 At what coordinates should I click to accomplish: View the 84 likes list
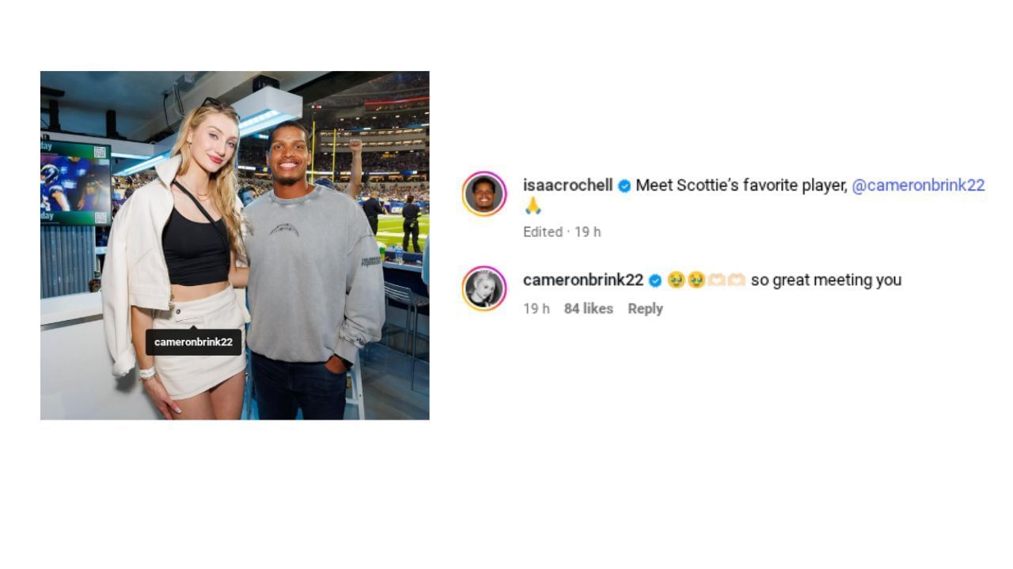588,309
